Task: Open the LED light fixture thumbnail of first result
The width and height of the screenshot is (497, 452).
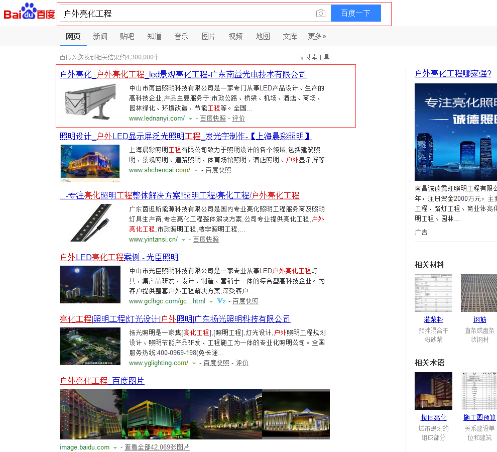Action: coord(90,102)
